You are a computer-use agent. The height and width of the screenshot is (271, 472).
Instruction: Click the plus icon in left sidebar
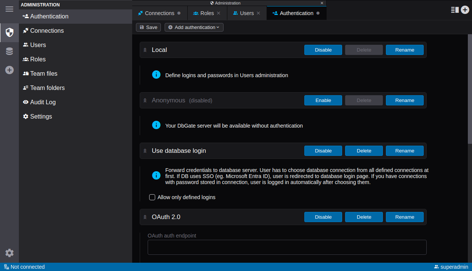pos(9,70)
